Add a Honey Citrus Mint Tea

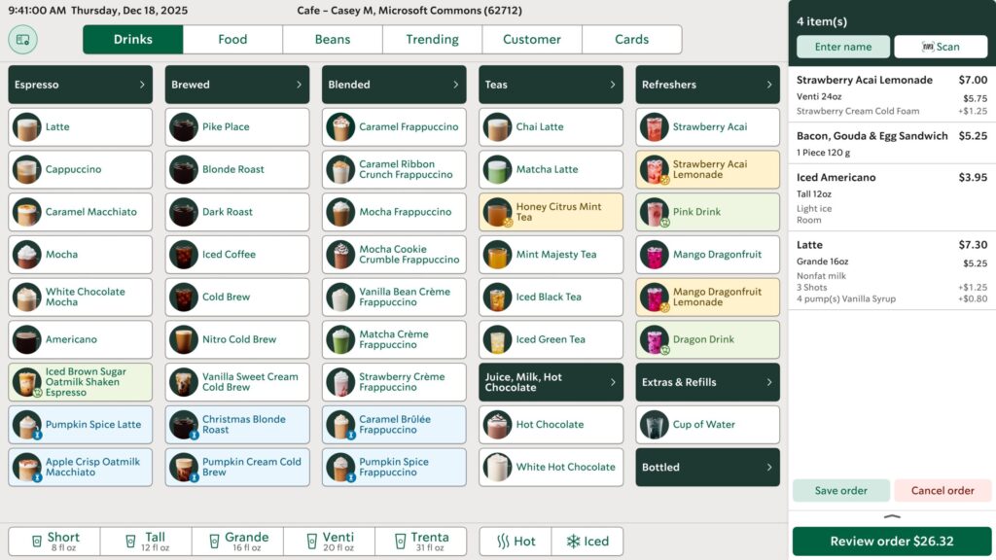551,212
